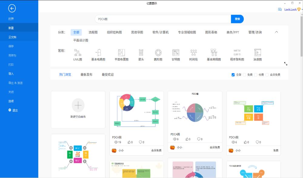Open the 时间线 timeline template icon
303x178 pixels.
click(193, 54)
